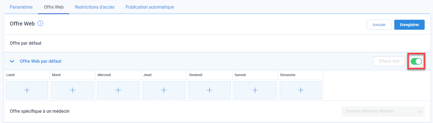The width and height of the screenshot is (433, 123).
Task: Add a time slot for Jeudi
Action: 164,90
